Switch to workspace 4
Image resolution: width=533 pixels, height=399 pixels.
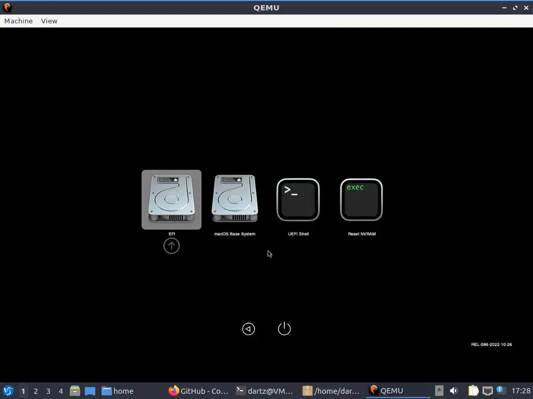coord(61,391)
